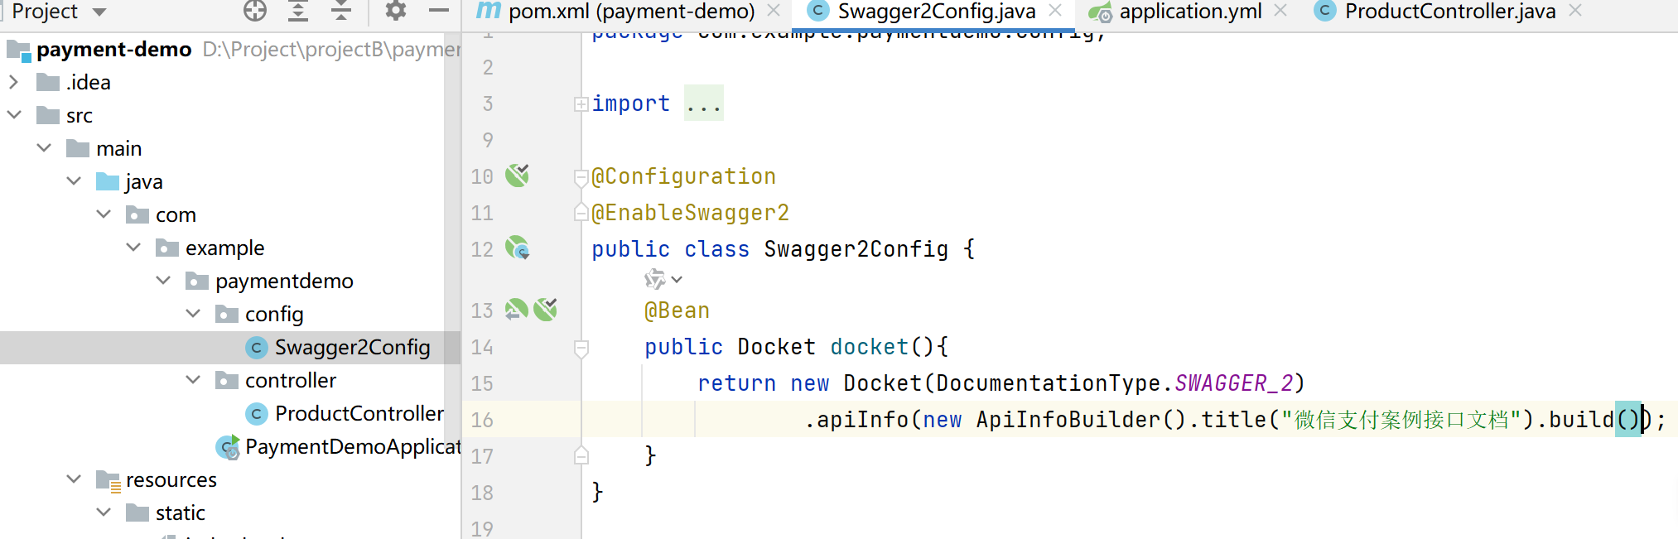This screenshot has height=539, width=1678.
Task: Close the Swagger2Config.java tab
Action: [1055, 11]
